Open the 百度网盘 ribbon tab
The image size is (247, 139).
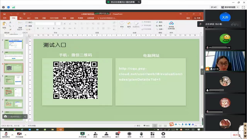[90, 18]
